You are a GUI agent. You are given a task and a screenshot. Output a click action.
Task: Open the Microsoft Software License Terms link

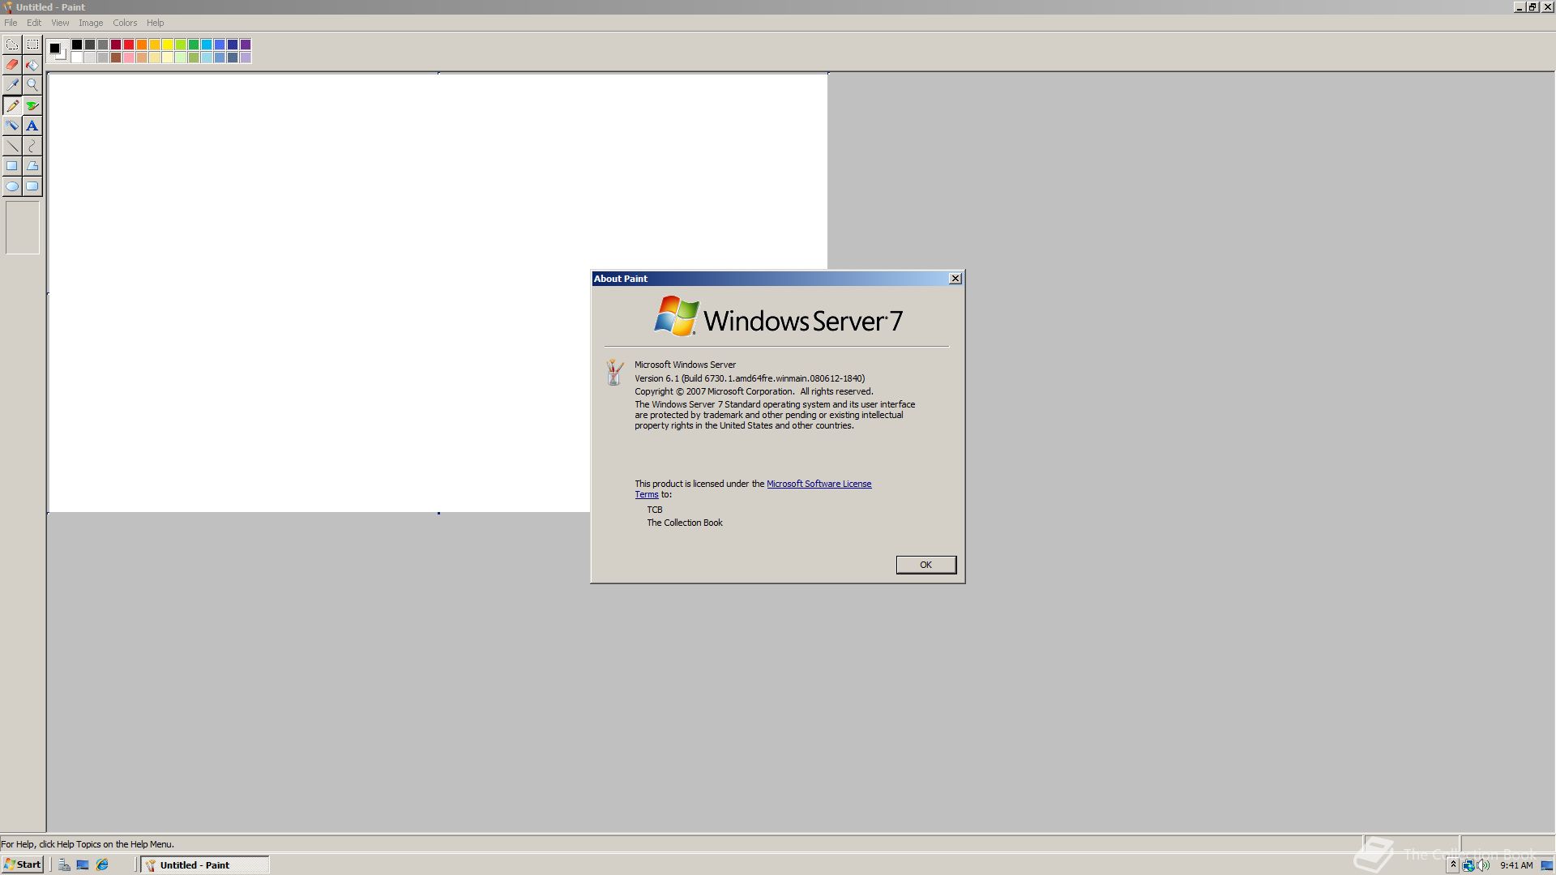coord(819,484)
